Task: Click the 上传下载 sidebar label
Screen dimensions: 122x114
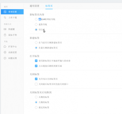Action: click(13, 18)
